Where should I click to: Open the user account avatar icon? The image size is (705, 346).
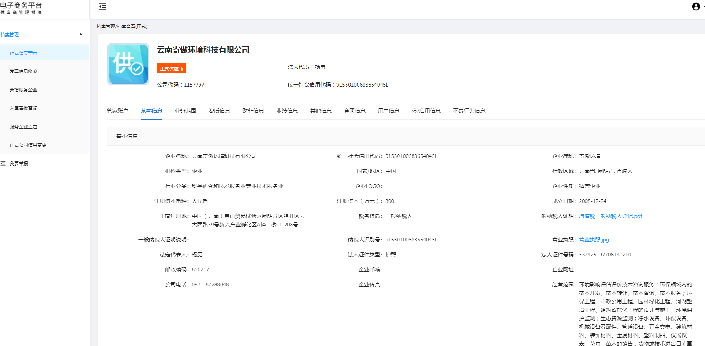tap(696, 7)
